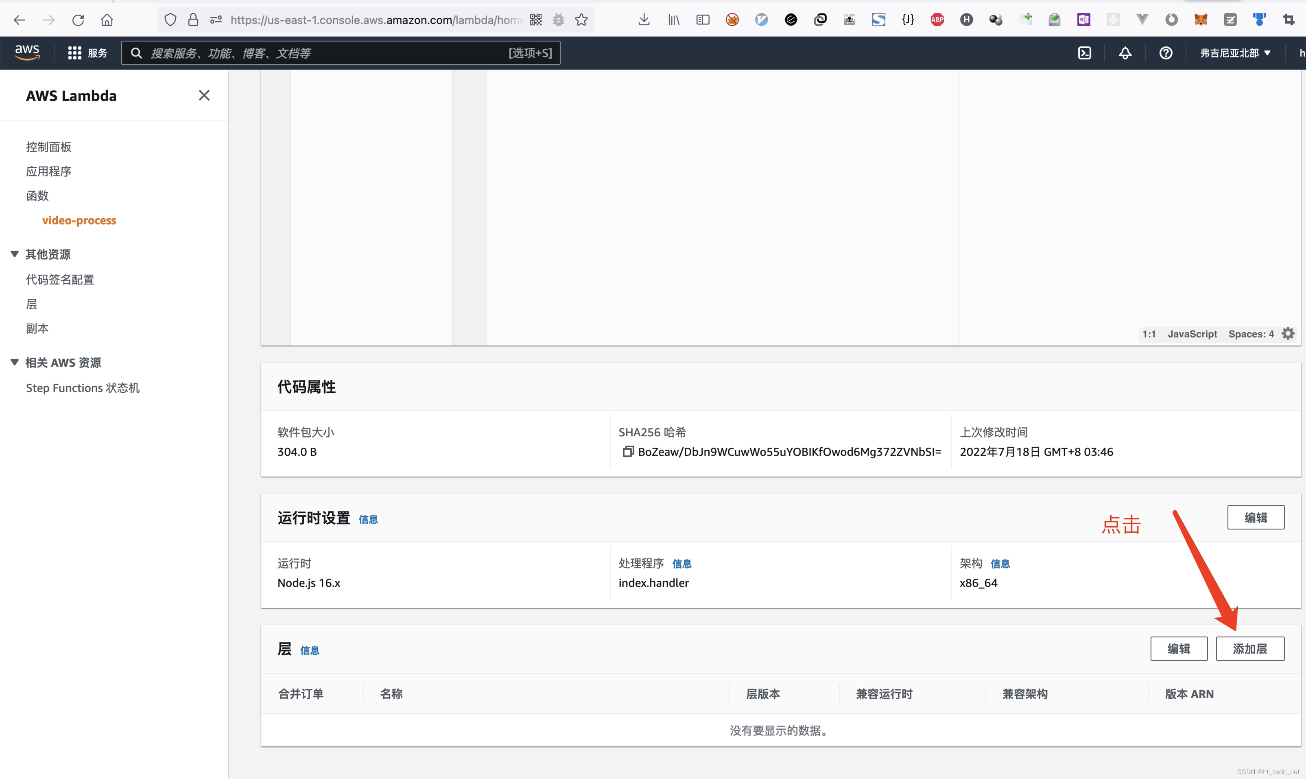Open AWS CloudShell terminal icon

click(1084, 53)
